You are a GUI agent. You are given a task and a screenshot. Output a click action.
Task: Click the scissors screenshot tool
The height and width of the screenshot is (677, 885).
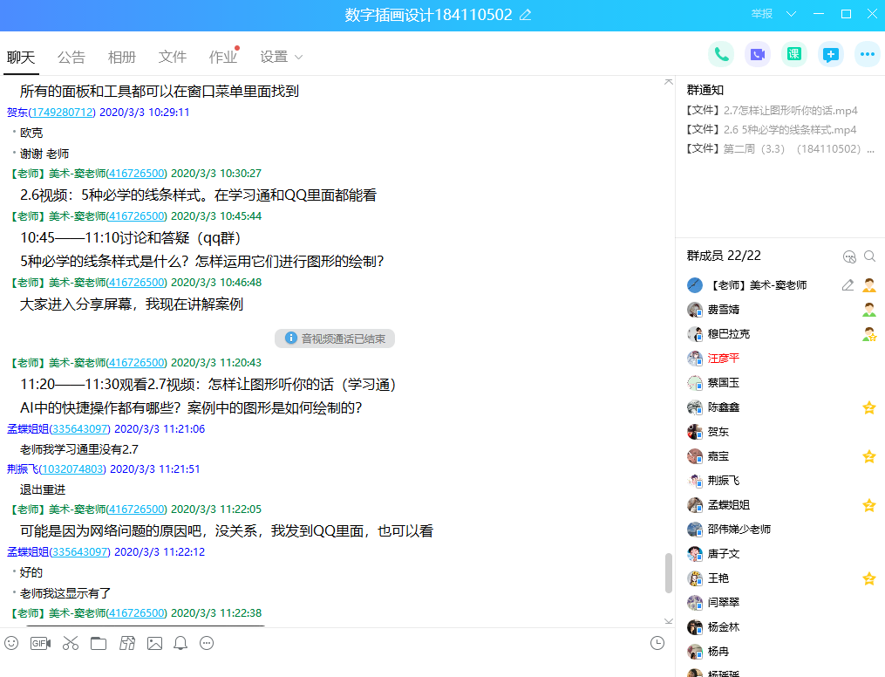pyautogui.click(x=71, y=643)
